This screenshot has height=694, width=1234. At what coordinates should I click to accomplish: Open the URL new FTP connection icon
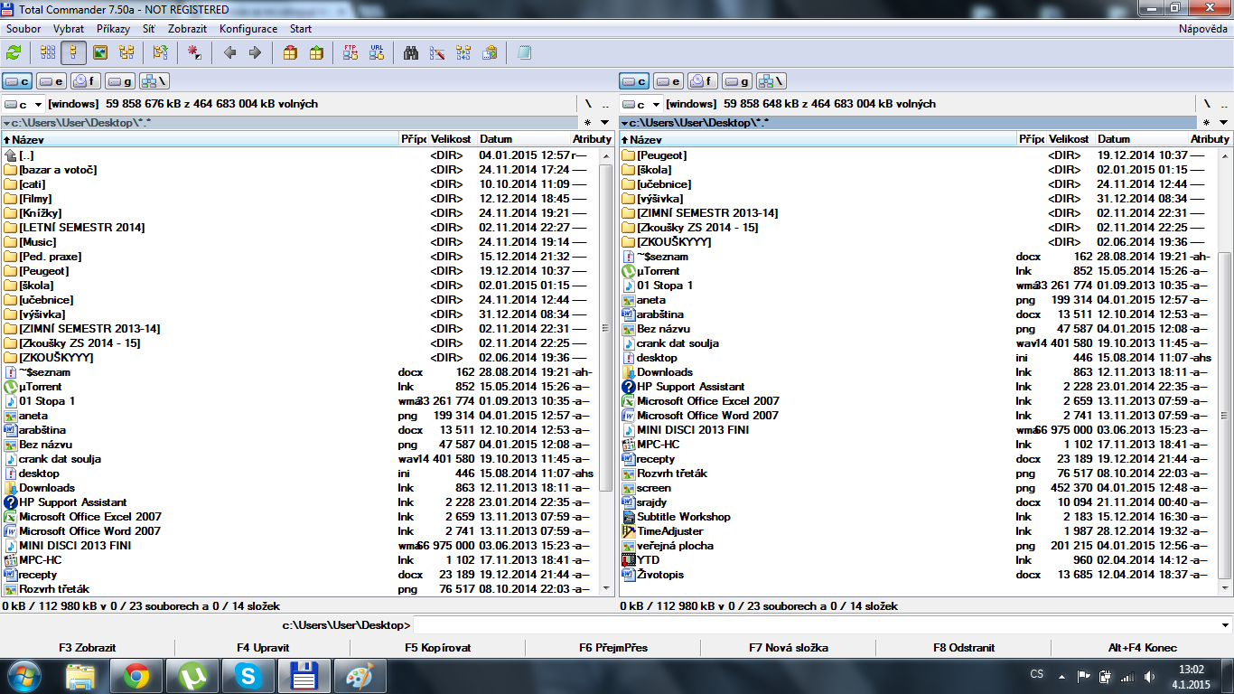377,52
